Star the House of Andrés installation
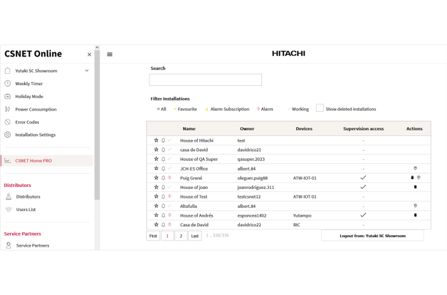 [156, 216]
